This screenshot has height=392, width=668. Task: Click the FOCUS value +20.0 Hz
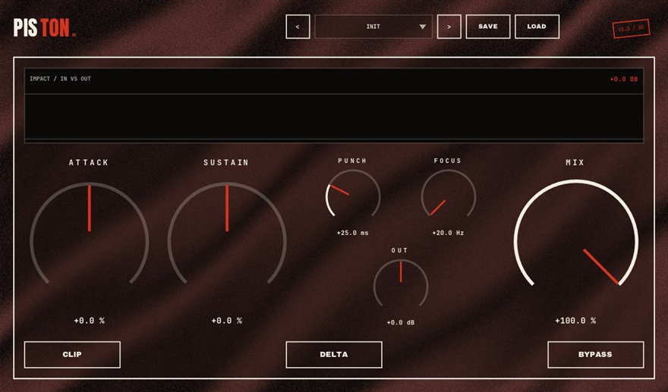pos(448,233)
